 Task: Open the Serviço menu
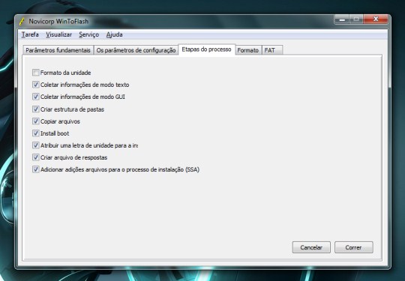click(x=88, y=34)
